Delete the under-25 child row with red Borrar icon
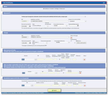108x95 pixels. click(84, 60)
